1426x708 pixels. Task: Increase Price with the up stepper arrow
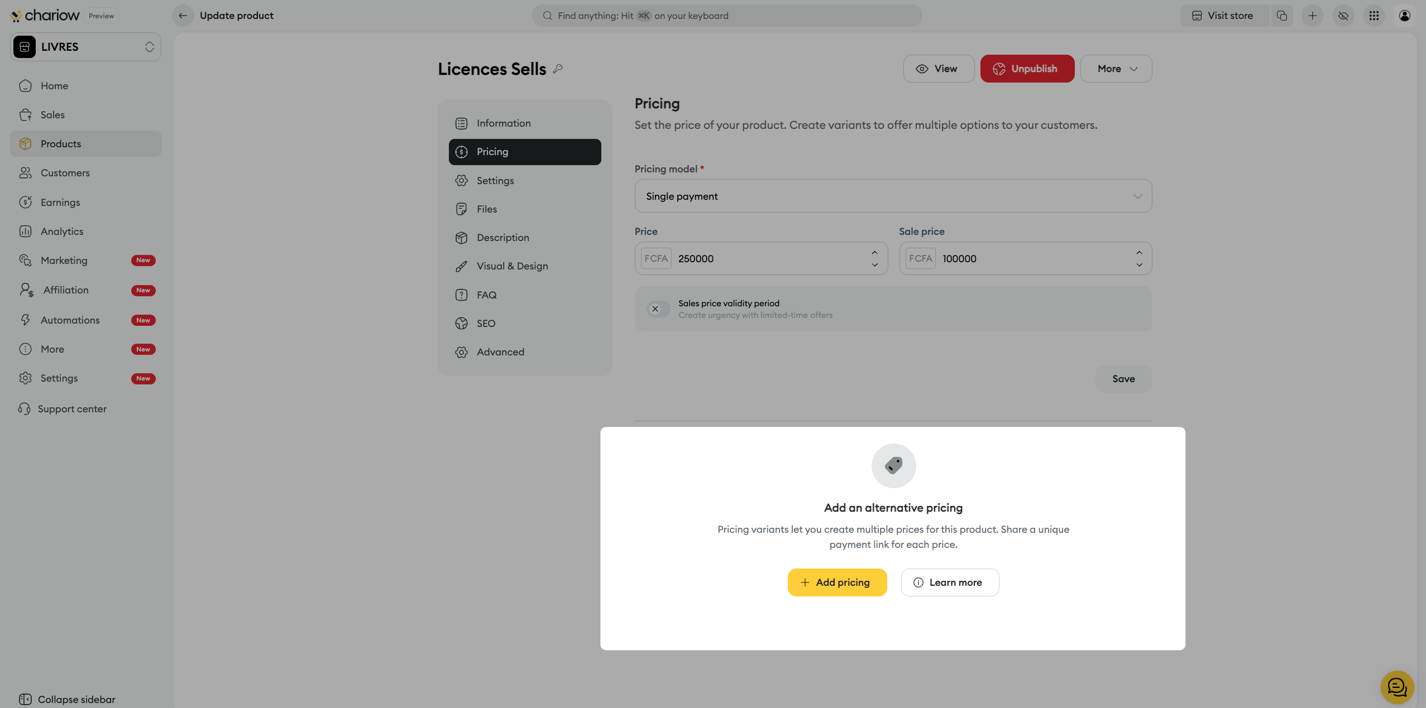(875, 253)
